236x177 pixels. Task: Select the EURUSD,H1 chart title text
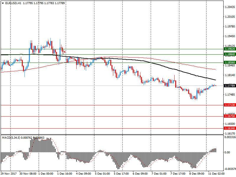(14, 3)
